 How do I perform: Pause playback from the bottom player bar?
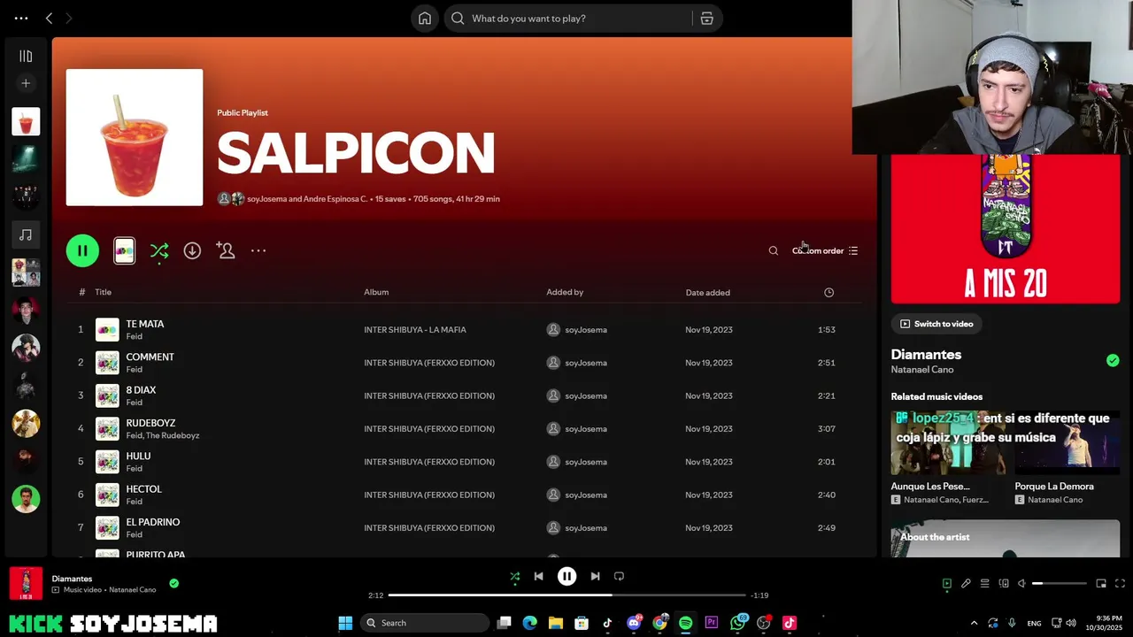(x=566, y=576)
